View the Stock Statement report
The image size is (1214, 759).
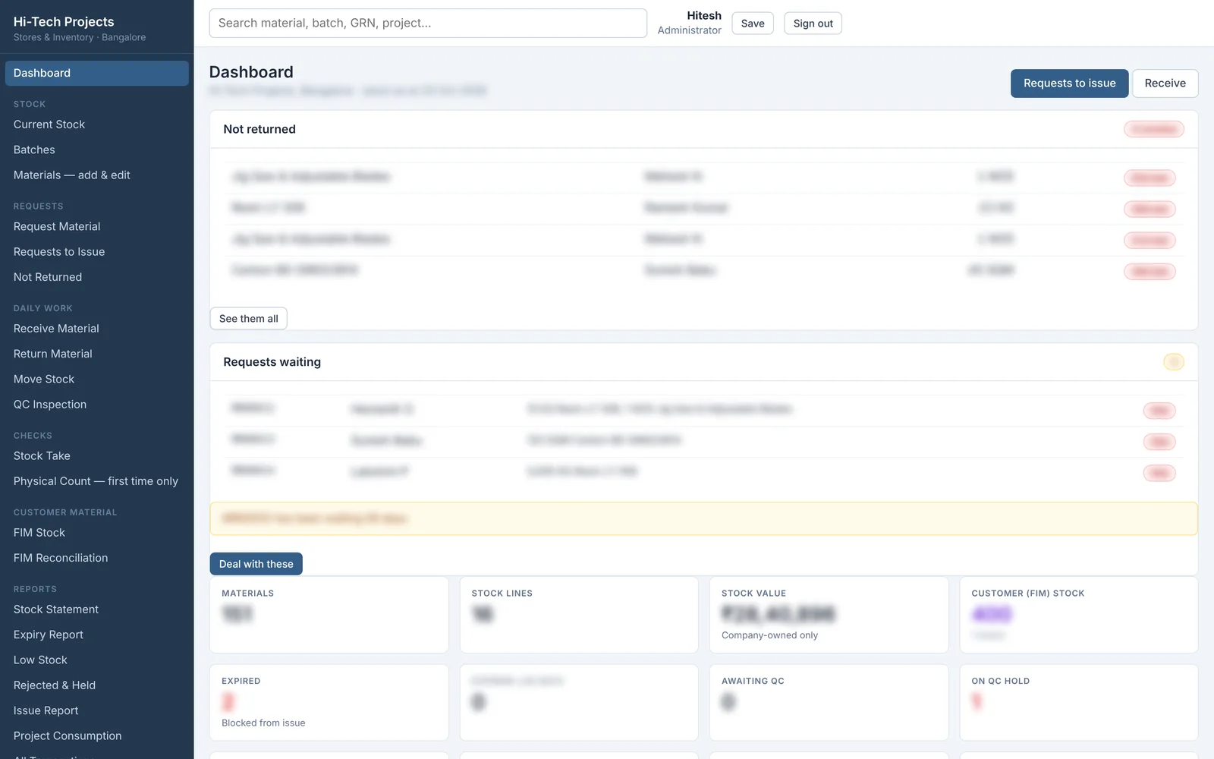point(96,609)
